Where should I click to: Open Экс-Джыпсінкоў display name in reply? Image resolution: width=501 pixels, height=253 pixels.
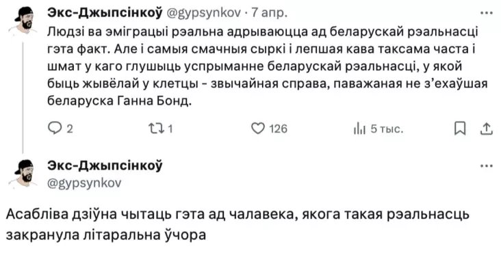pyautogui.click(x=105, y=165)
